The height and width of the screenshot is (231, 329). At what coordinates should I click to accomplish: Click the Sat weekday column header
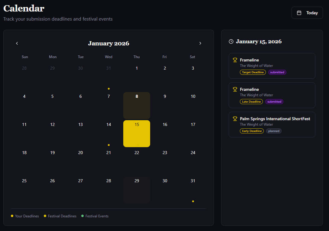pos(192,57)
